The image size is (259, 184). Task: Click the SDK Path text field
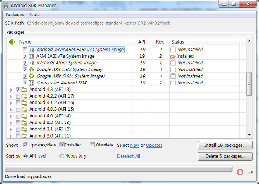point(98,23)
